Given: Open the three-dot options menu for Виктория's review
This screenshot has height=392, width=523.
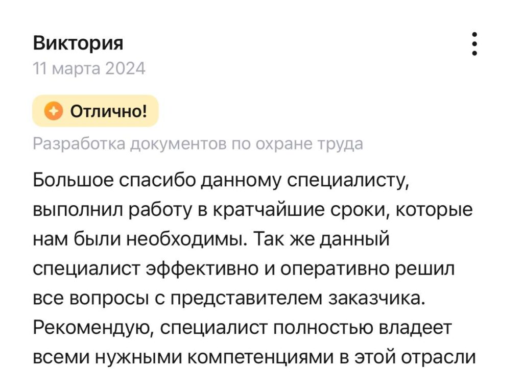Looking at the screenshot, I should [474, 44].
